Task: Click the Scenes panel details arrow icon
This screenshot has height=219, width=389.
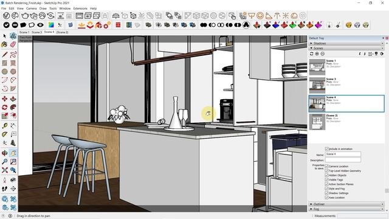Action: [382, 54]
